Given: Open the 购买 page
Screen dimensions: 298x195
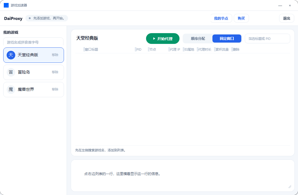Looking at the screenshot, I should click(241, 18).
